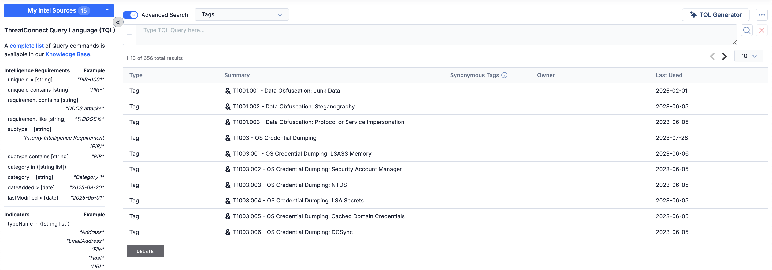Image resolution: width=772 pixels, height=270 pixels.
Task: Sort by Owner column header
Action: point(546,75)
